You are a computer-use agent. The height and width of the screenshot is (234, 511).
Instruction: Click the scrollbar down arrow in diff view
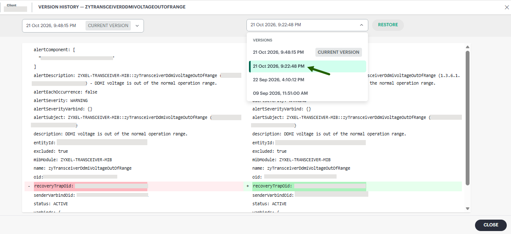[x=467, y=209]
